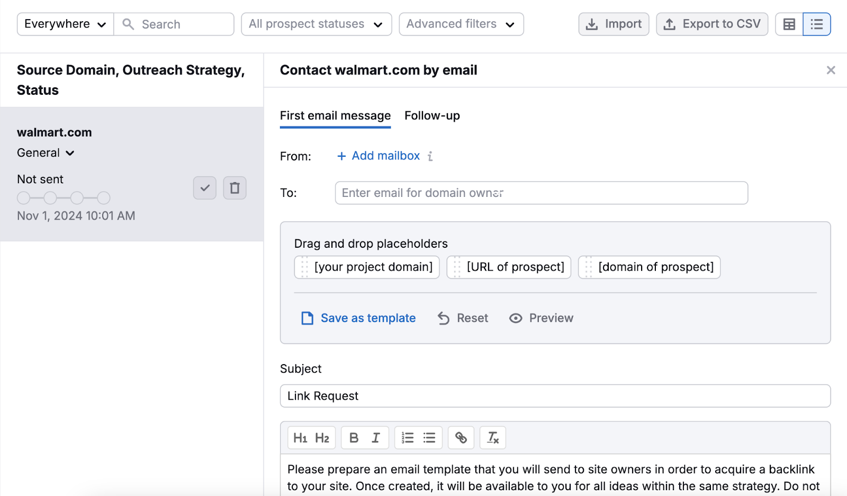The height and width of the screenshot is (496, 847).
Task: Click the info icon beside Add mailbox
Action: coord(430,156)
